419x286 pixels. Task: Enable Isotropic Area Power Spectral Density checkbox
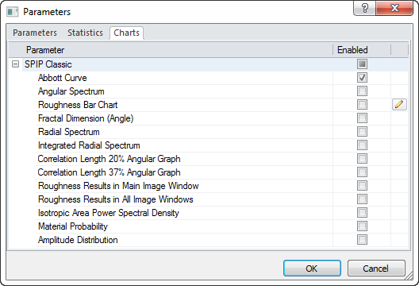362,213
